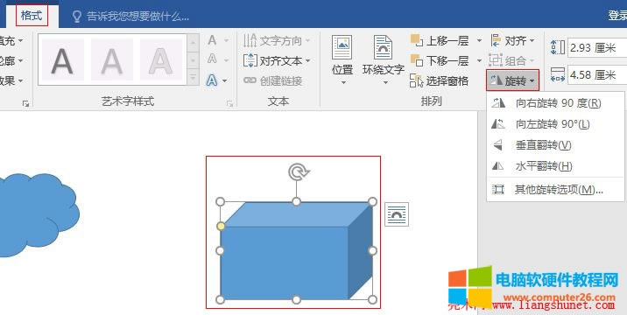Screen dimensions: 627x315
Task: Click 上移一层 bring forward button
Action: point(440,40)
